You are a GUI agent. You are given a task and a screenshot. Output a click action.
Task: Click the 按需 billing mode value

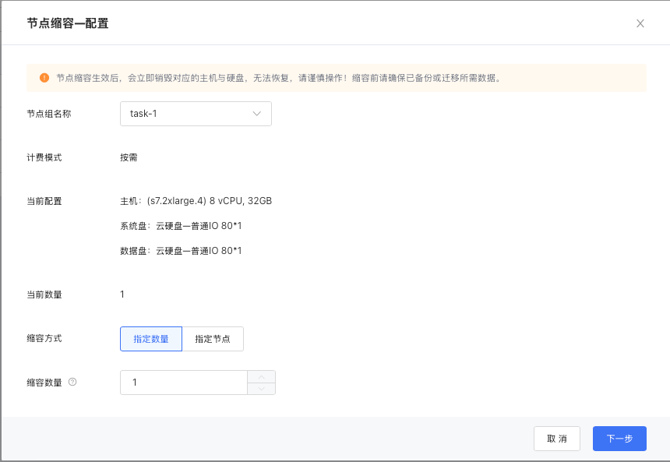click(129, 157)
